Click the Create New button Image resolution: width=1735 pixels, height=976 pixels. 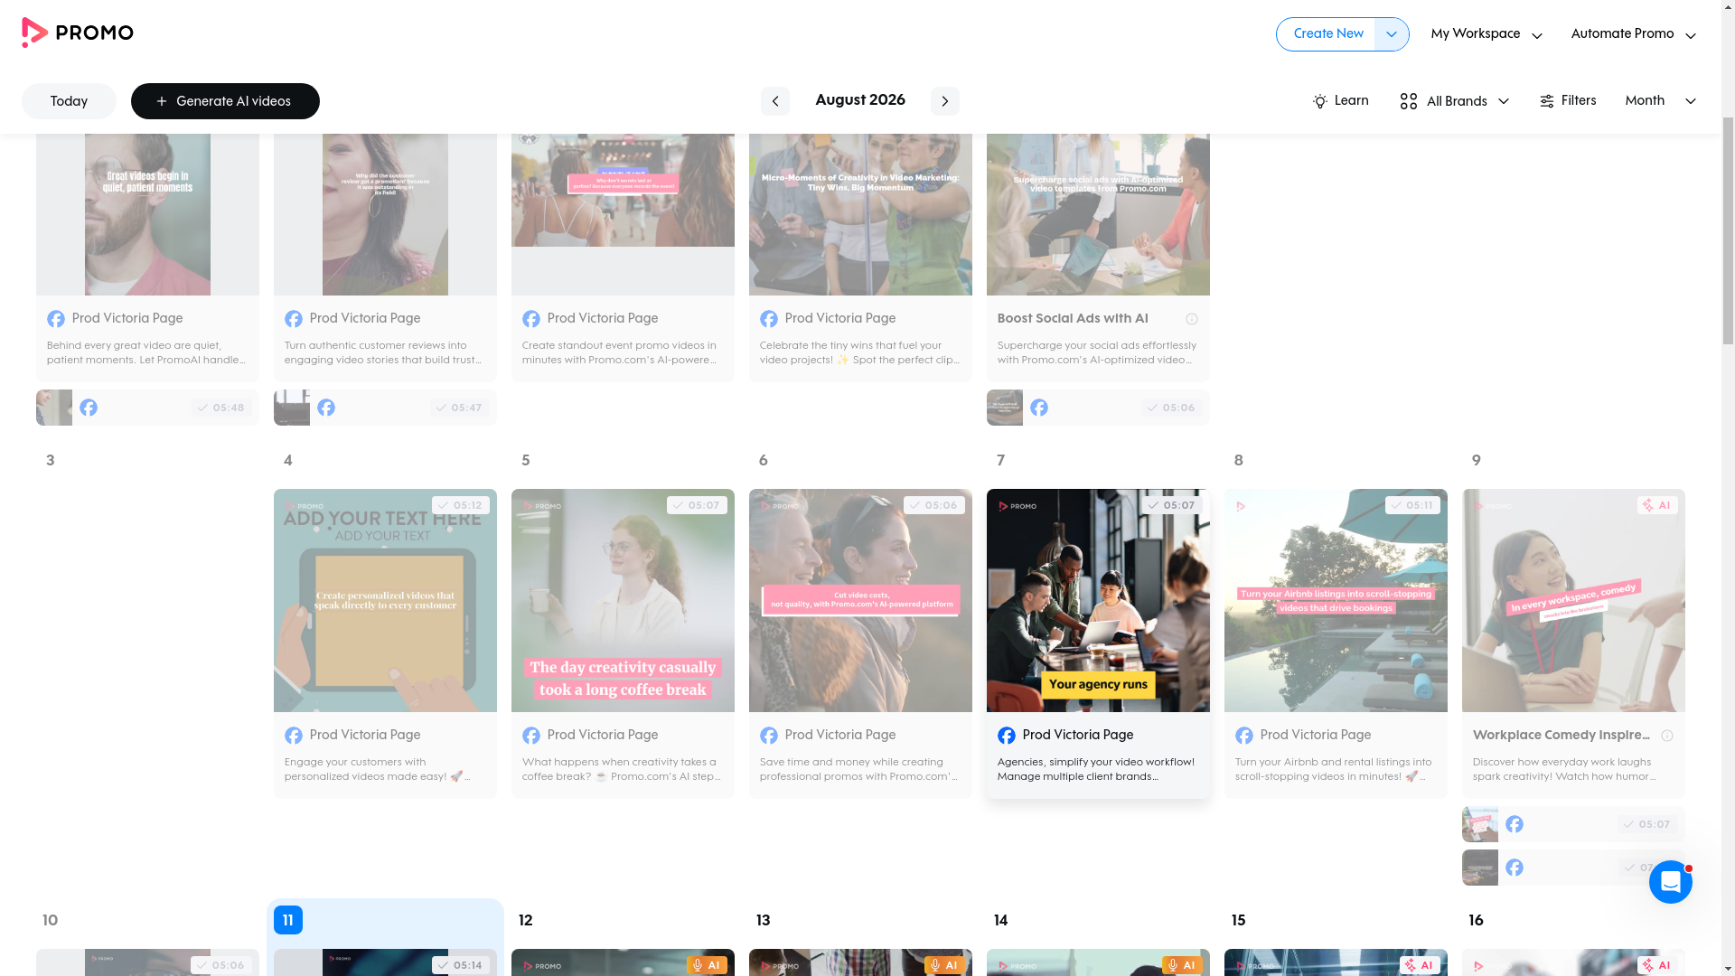[x=1326, y=34]
